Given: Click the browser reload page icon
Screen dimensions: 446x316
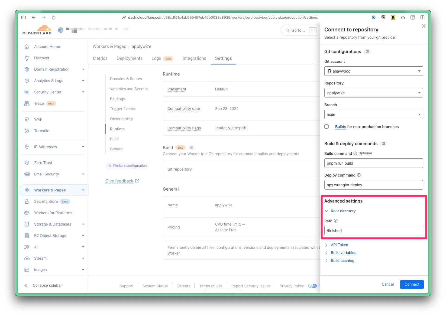Looking at the screenshot, I should (x=54, y=17).
